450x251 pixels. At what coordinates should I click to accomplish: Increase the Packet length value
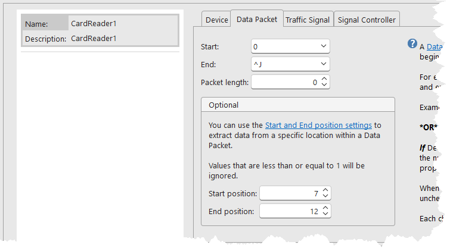coord(324,79)
